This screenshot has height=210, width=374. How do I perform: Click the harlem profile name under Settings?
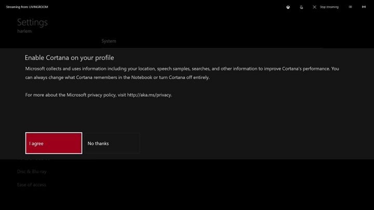[x=24, y=31]
